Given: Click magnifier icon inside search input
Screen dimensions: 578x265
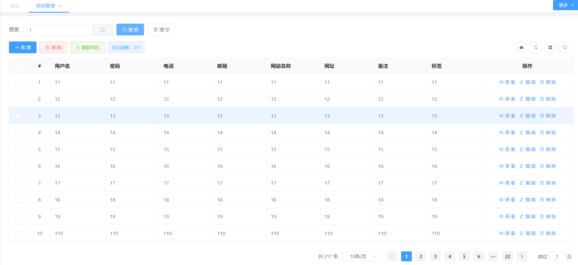Looking at the screenshot, I should pos(103,30).
